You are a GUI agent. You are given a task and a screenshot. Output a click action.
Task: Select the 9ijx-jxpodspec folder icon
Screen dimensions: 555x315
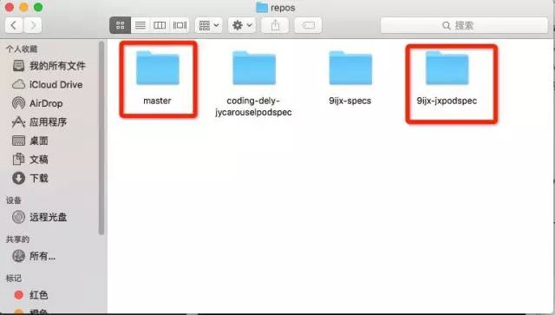coord(447,68)
